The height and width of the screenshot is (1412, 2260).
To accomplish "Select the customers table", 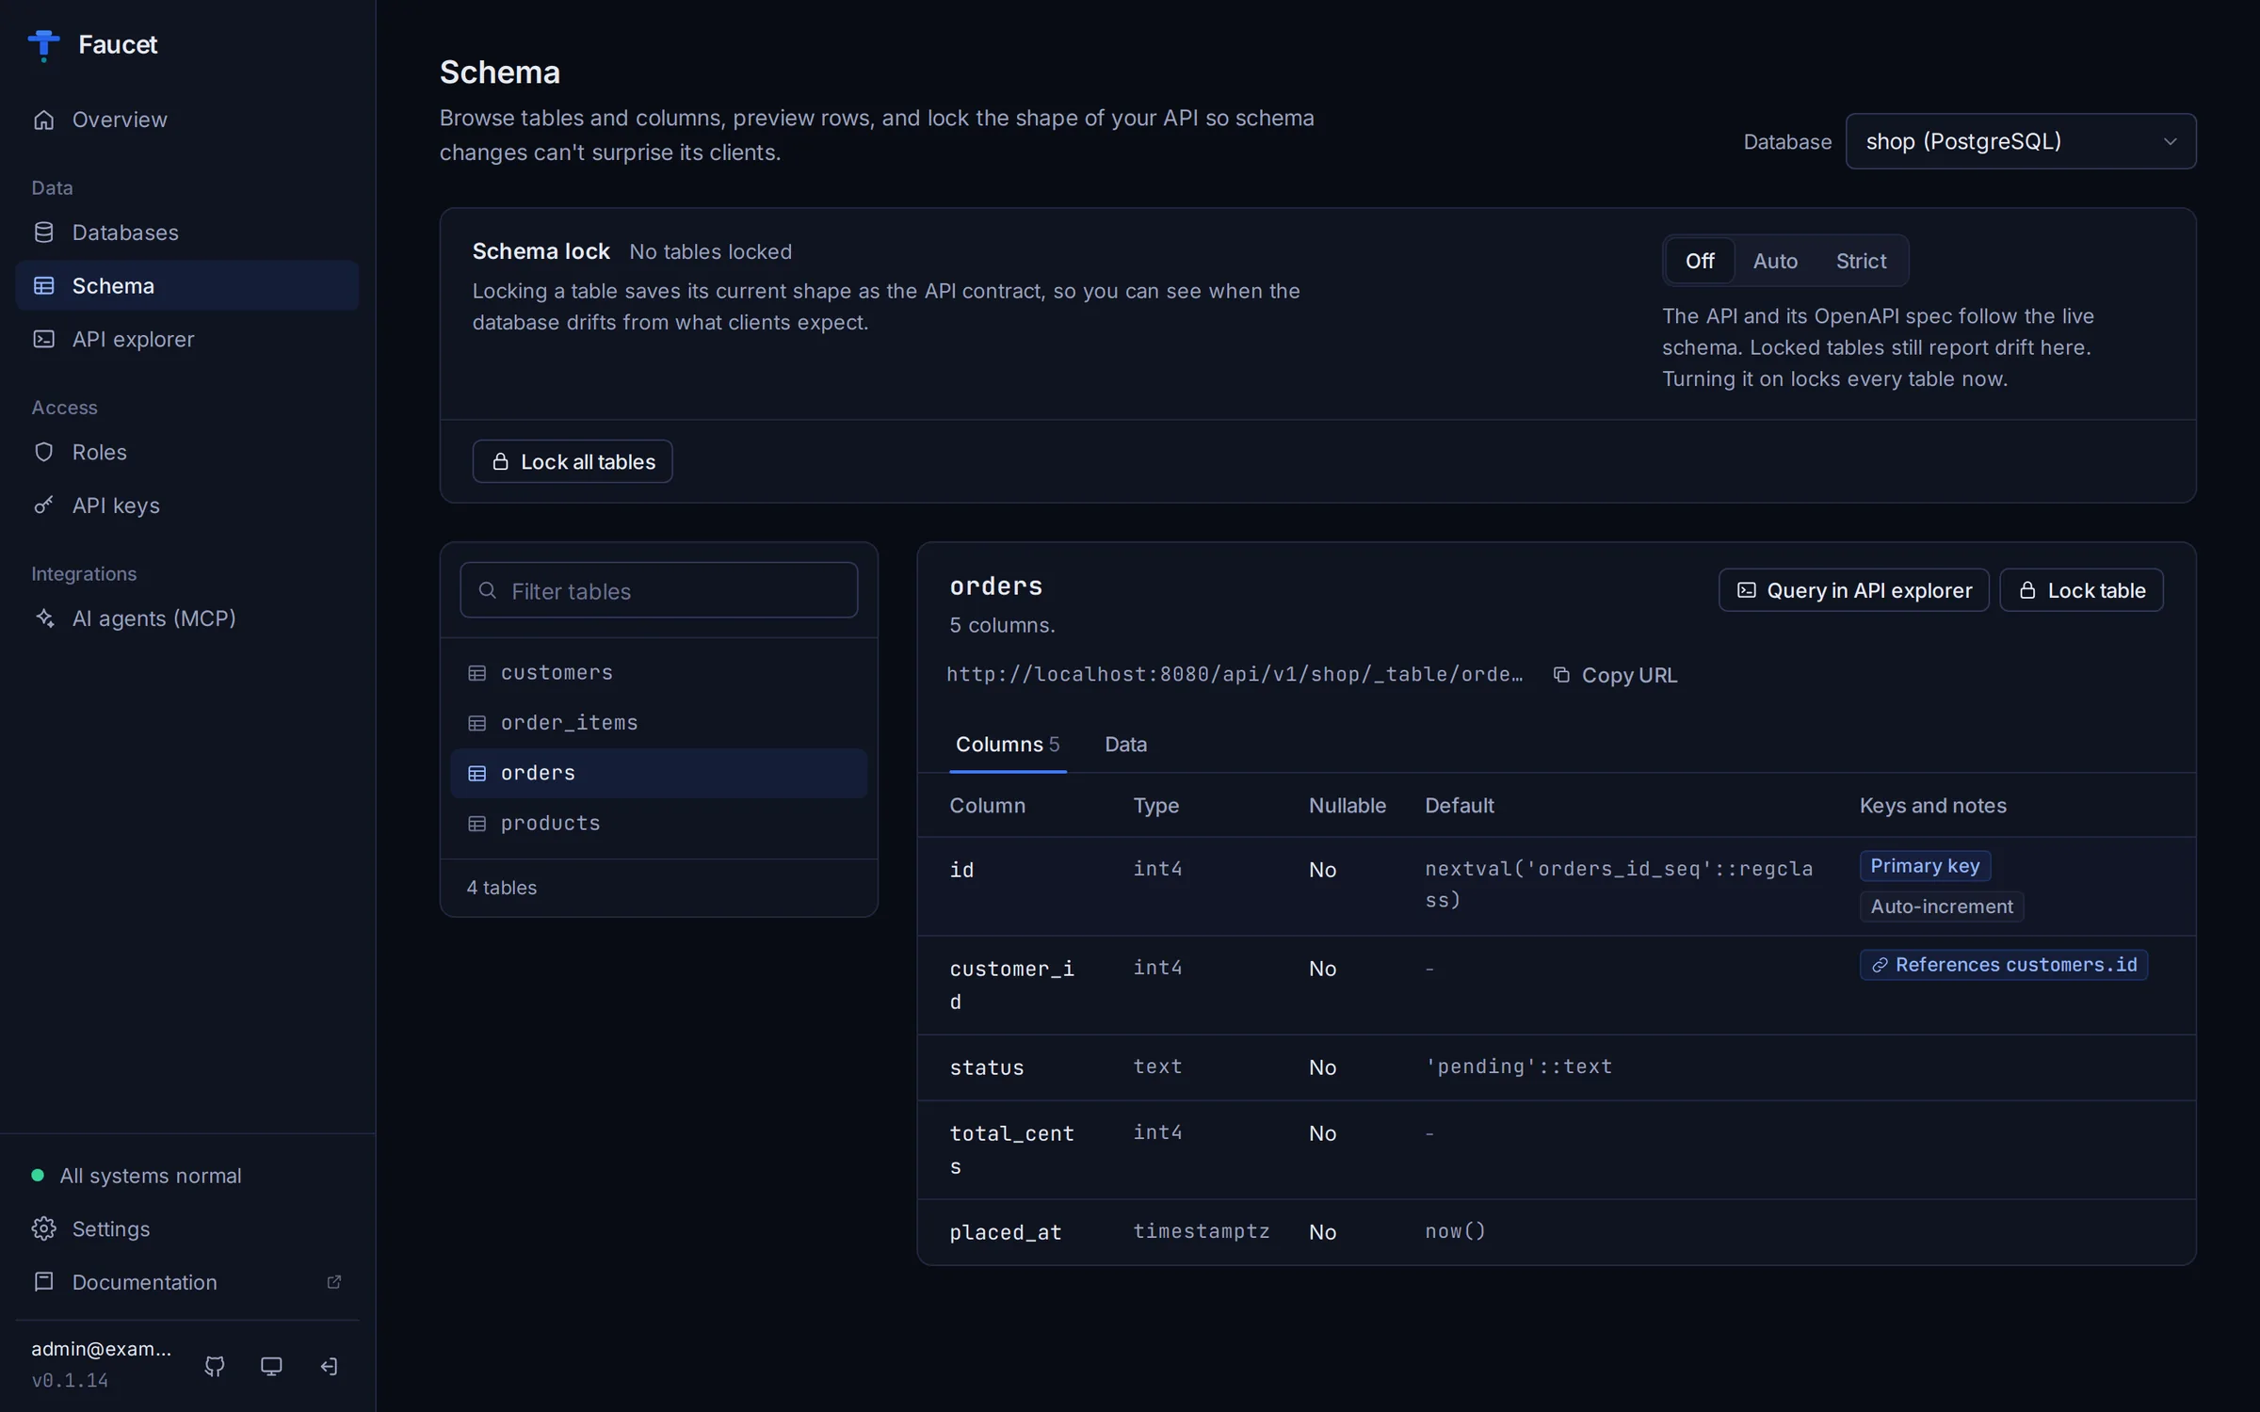I will coord(659,673).
